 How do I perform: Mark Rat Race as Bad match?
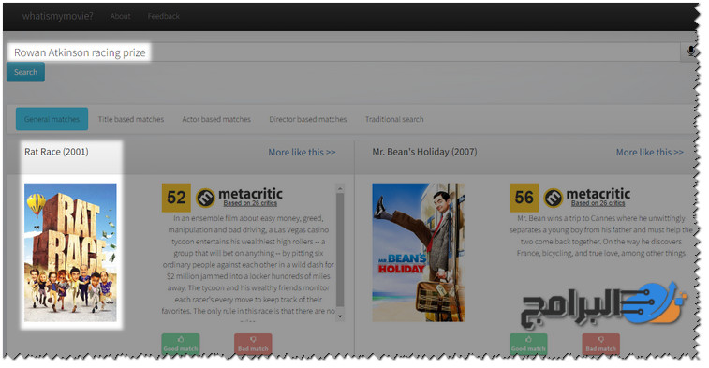pyautogui.click(x=253, y=344)
